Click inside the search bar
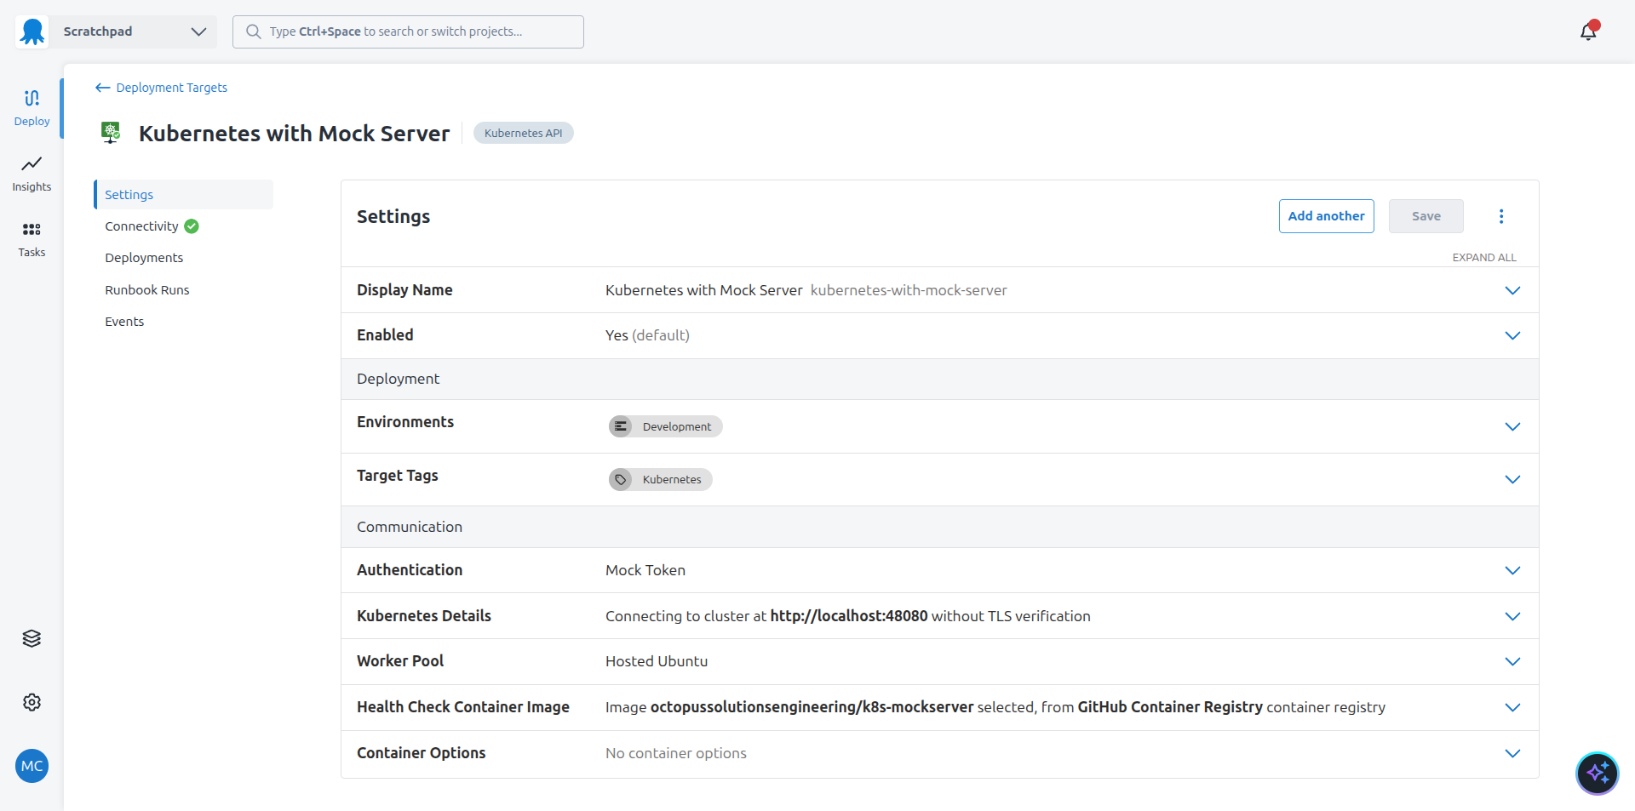 [407, 31]
